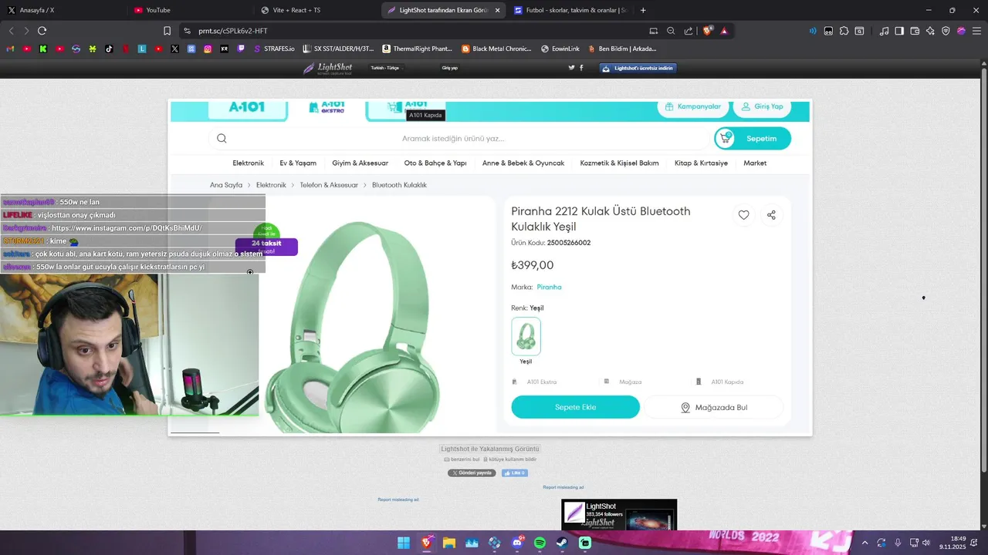This screenshot has height=555, width=988.
Task: Open the Instagram bookmark icon
Action: [x=208, y=49]
